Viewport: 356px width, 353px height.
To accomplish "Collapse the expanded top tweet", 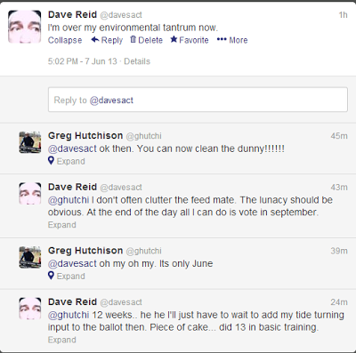I will [x=65, y=40].
